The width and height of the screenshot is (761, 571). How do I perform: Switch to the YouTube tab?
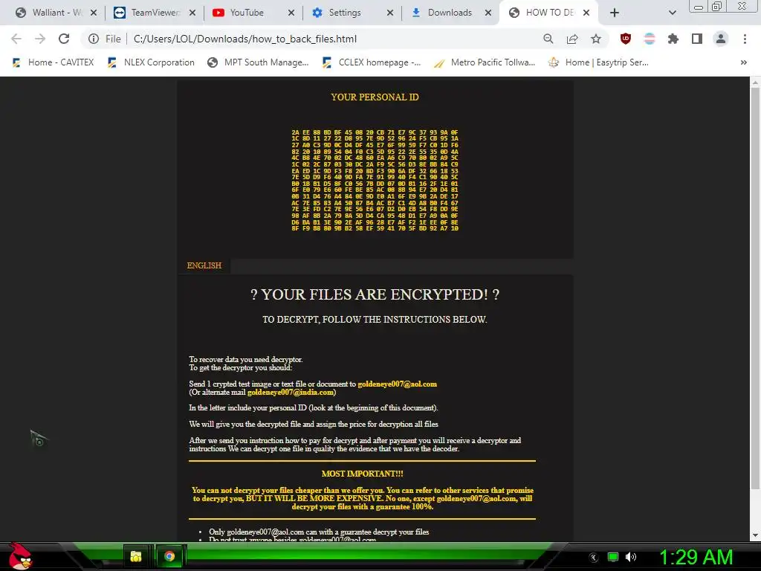click(x=251, y=13)
